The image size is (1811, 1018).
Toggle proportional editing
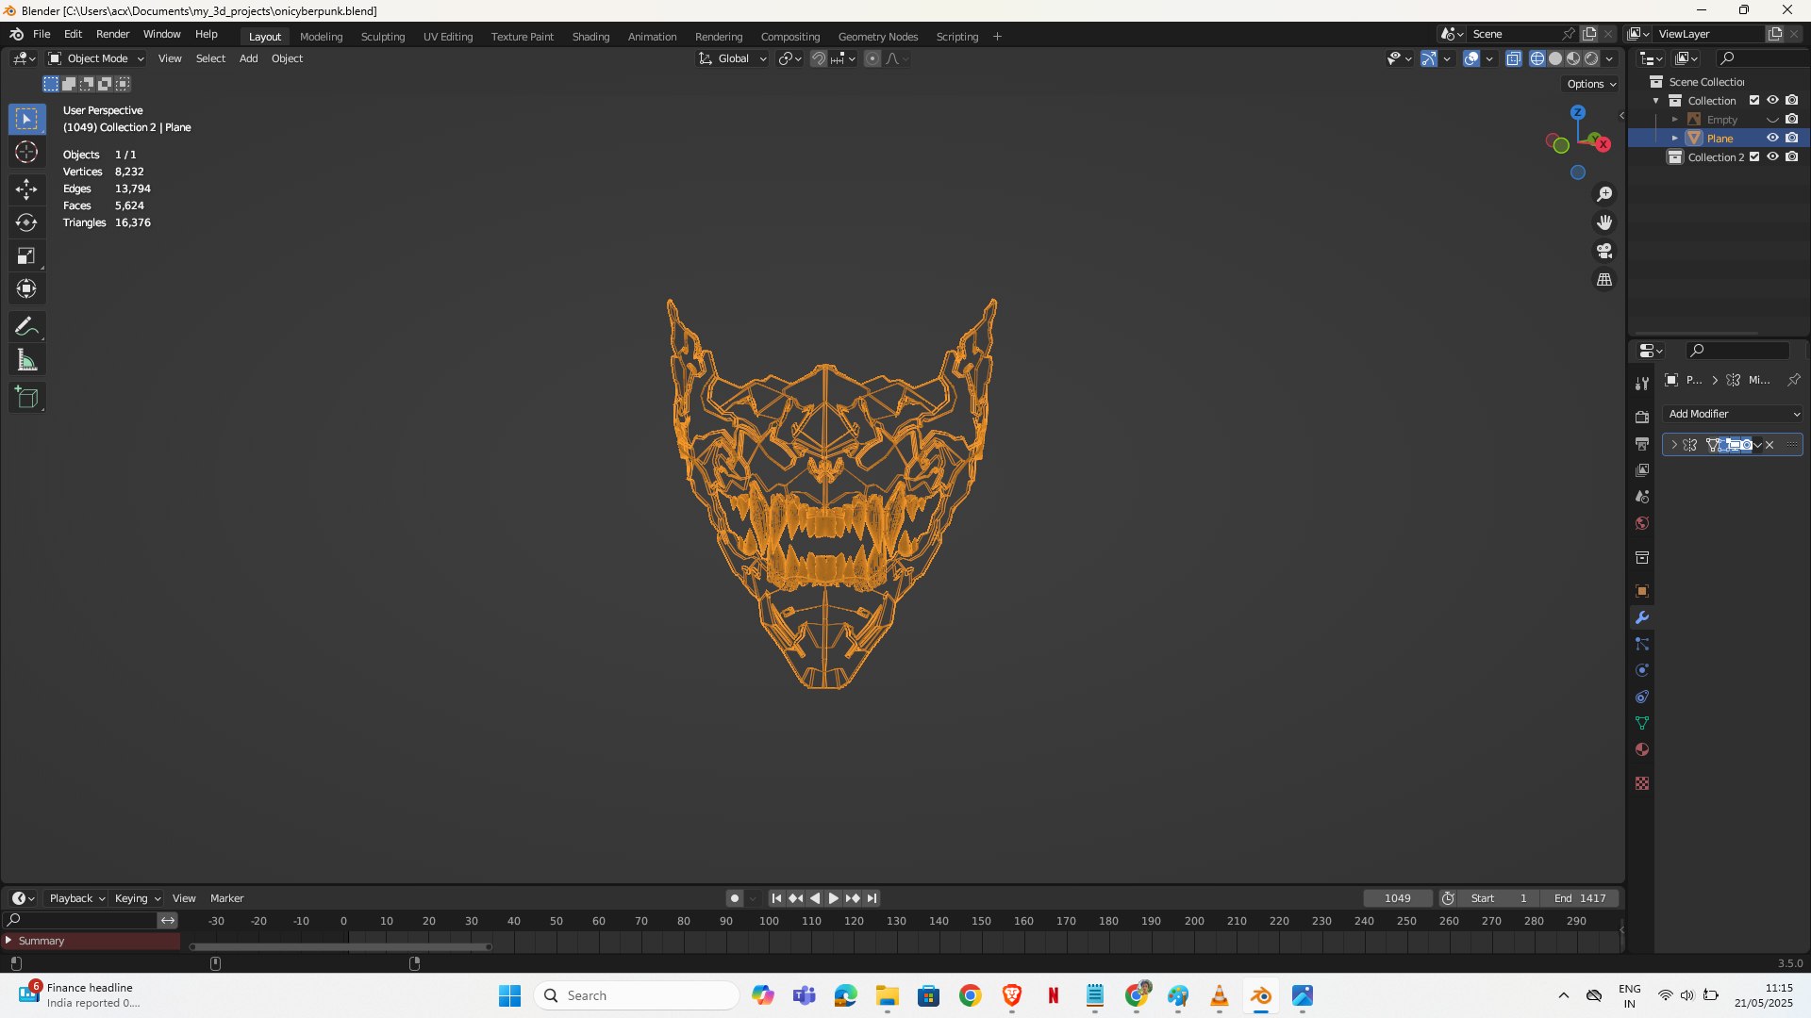coord(872,58)
